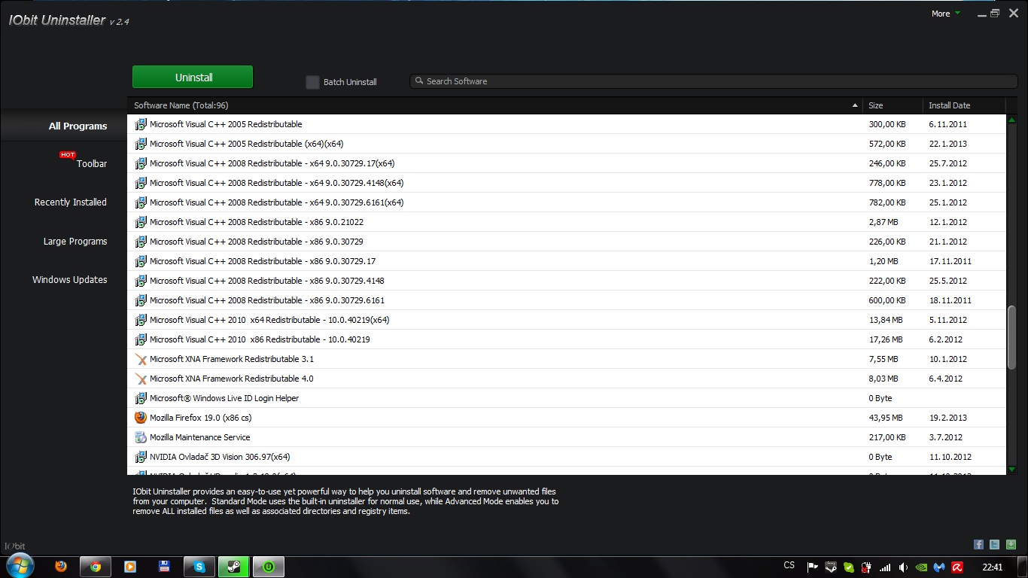
Task: Open the Windows Updates section
Action: click(x=70, y=280)
